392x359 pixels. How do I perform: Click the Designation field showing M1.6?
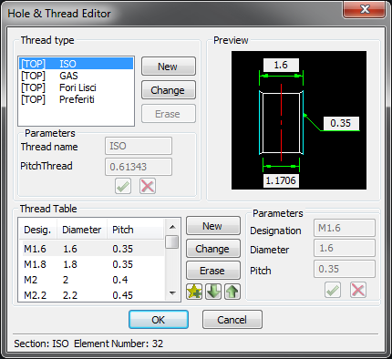[x=345, y=228]
